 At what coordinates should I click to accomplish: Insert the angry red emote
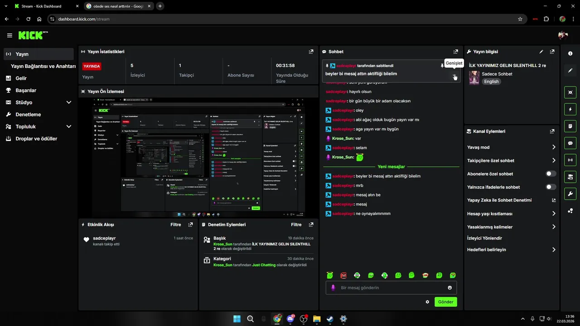[343, 275]
